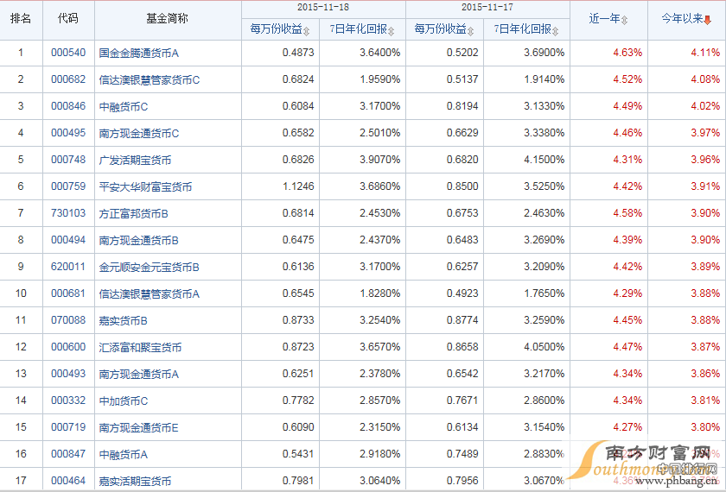The width and height of the screenshot is (726, 492).
Task: Sort 2015-11-17 7日年化回报 column arrows
Action: point(555,31)
